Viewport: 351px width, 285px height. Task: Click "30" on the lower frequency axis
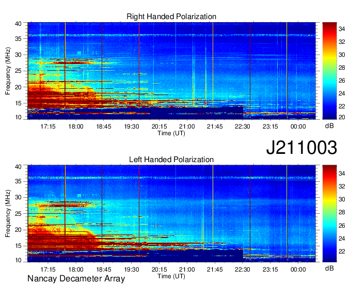click(x=18, y=197)
